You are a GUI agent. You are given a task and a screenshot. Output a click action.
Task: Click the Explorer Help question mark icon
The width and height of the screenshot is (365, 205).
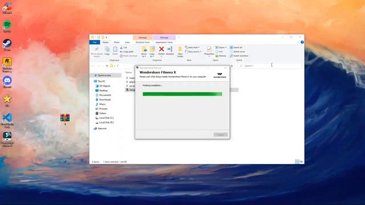302,42
